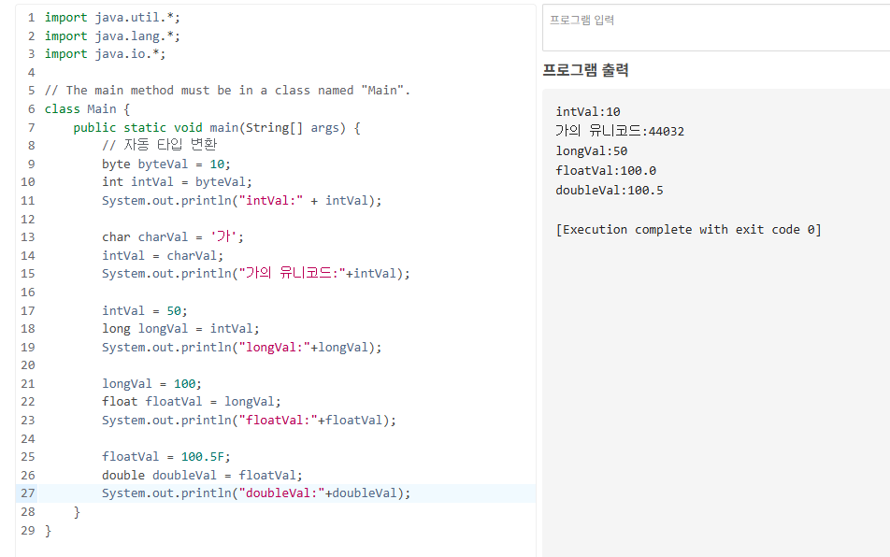Viewport: 890px width, 557px height.
Task: Click output line '가의 유니코드:44032'
Action: tap(620, 131)
